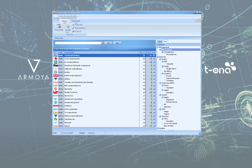Open the round application menu button
Screen dimensions: 252x168
pos(56,18)
